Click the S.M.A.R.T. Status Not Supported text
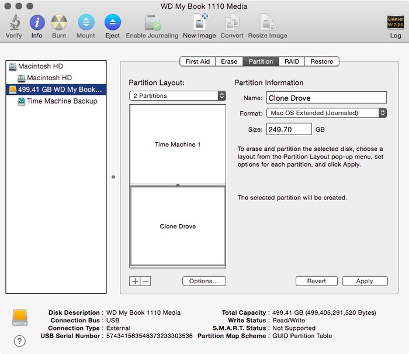 coord(294,328)
